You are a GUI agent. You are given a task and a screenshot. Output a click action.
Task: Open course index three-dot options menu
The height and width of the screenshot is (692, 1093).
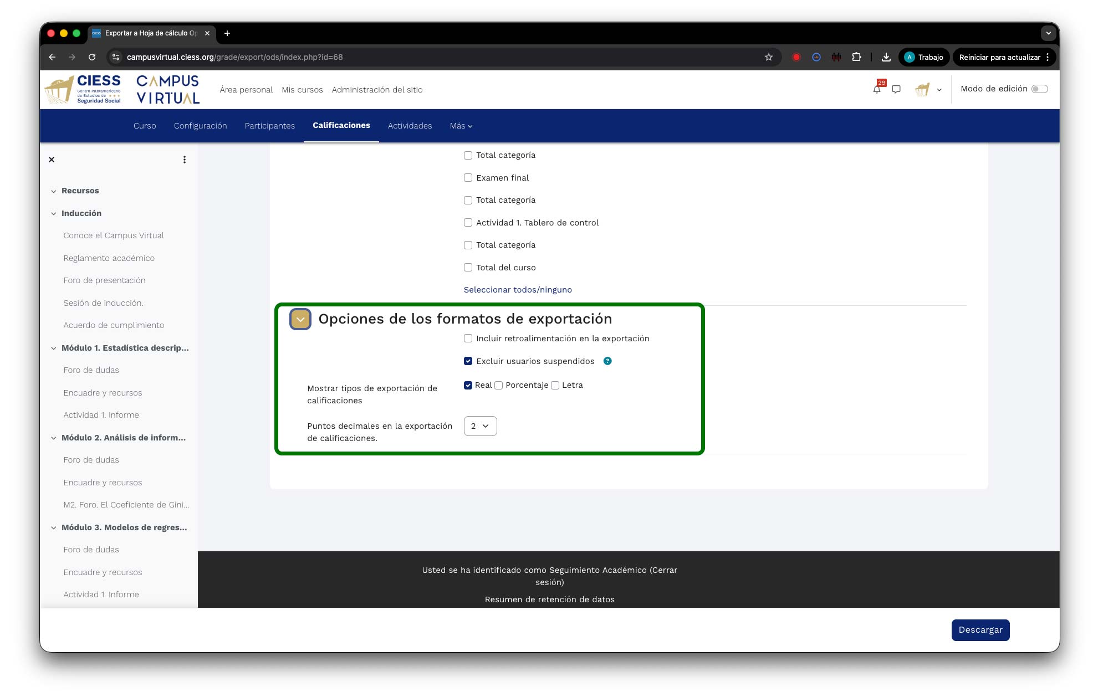(185, 160)
